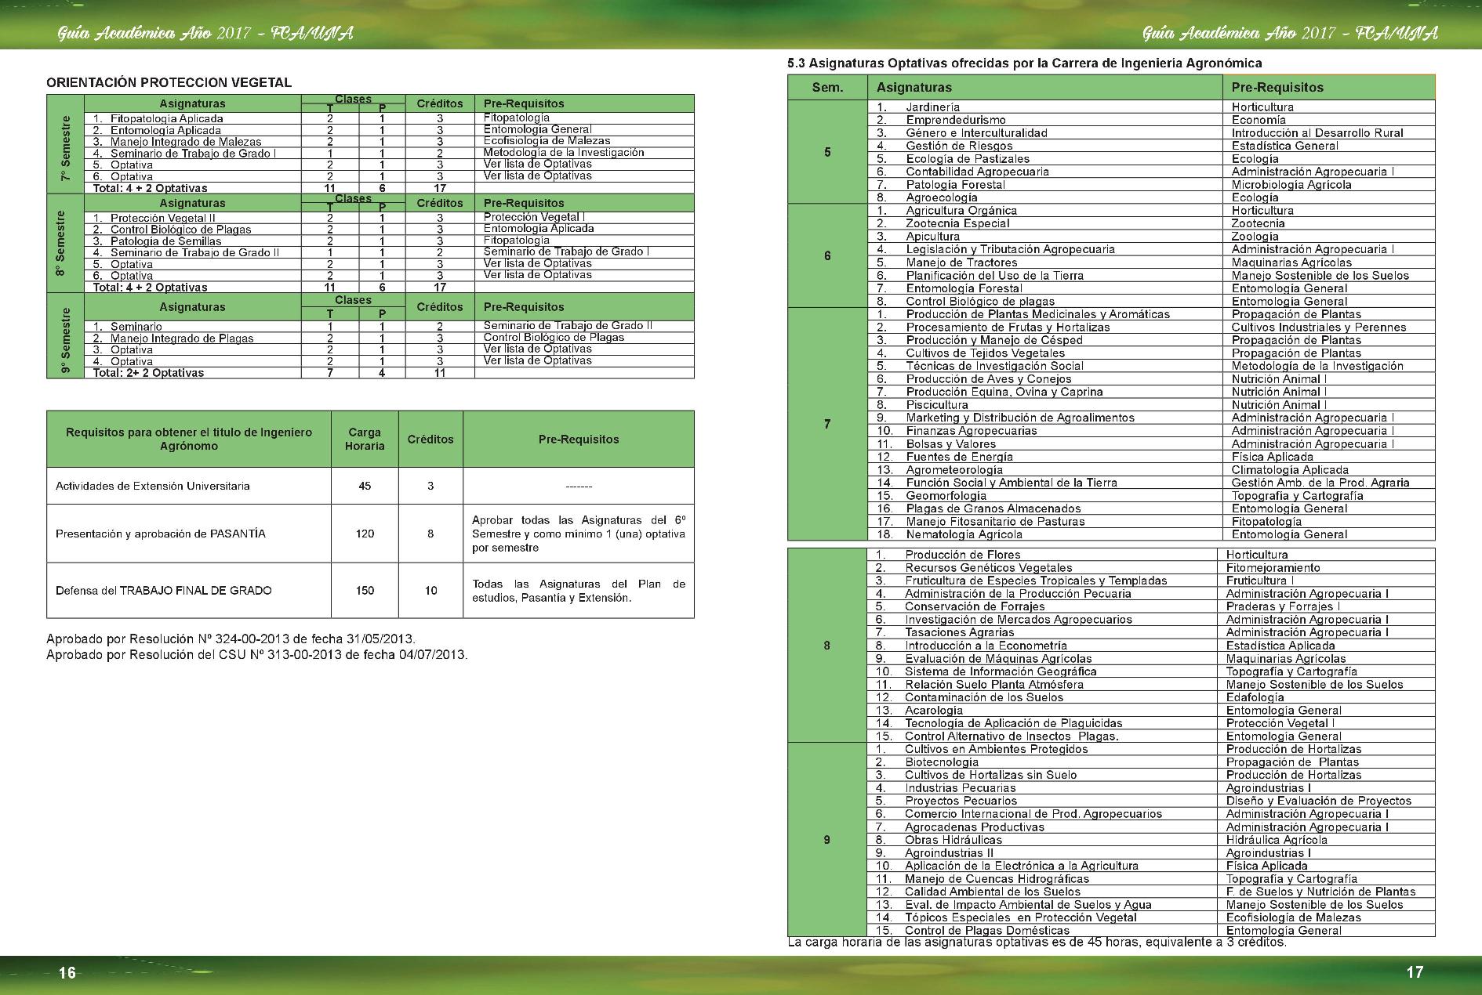The width and height of the screenshot is (1482, 995).
Task: Select 'Seminario de Trabajo de Grado I' subject
Action: pyautogui.click(x=193, y=154)
